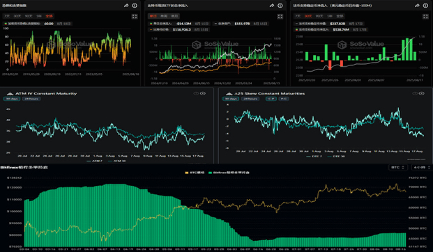Select 1年 range in Fear and Greed panel

pos(39,16)
